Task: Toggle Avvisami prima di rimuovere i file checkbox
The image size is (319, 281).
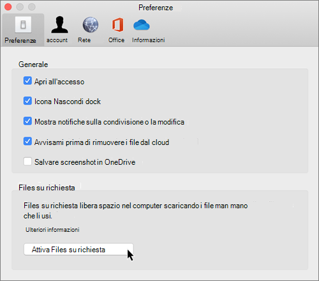Action: (x=27, y=141)
